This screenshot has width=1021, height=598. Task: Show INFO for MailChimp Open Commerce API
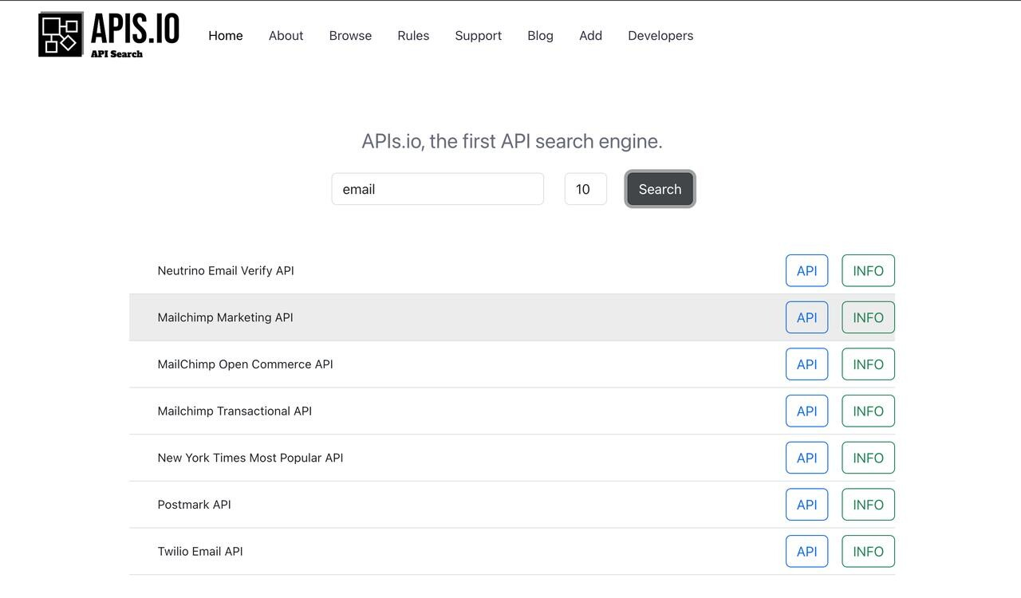point(868,364)
